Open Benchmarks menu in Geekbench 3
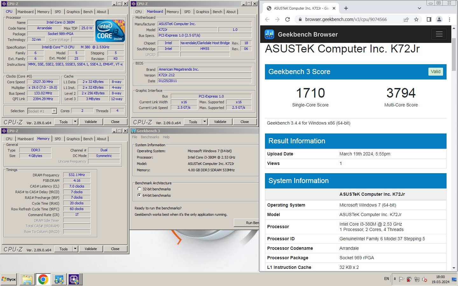The width and height of the screenshot is (458, 286). pyautogui.click(x=150, y=137)
